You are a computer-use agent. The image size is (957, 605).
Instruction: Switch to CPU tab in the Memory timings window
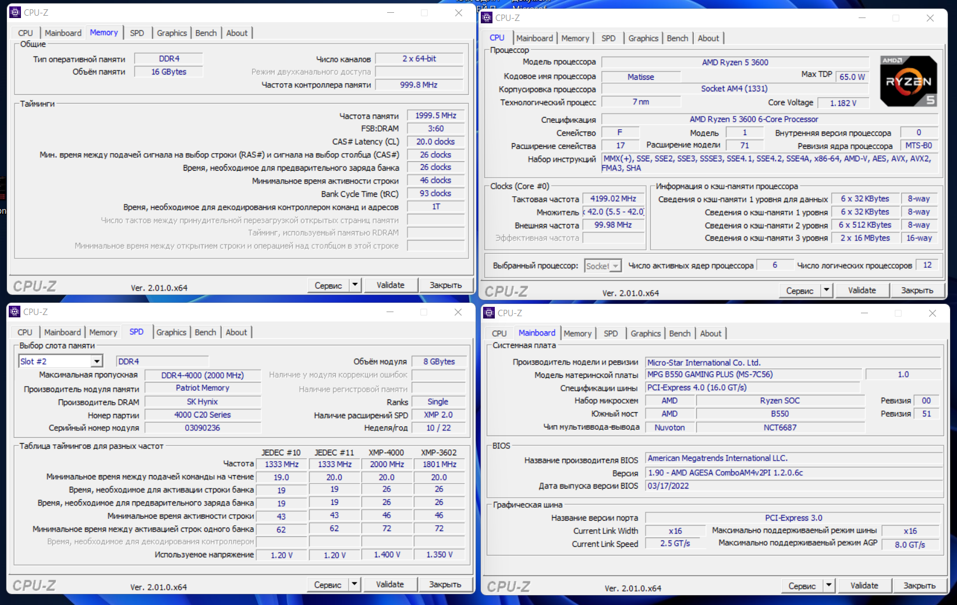click(26, 33)
